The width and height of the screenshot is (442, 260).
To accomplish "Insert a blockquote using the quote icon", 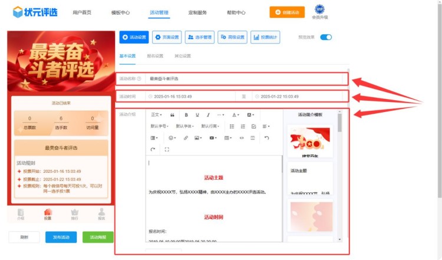I will coord(173,115).
